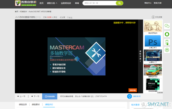This screenshot has height=109, width=172.
Task: Switch to 课程目录 tab
Action: (23, 105)
